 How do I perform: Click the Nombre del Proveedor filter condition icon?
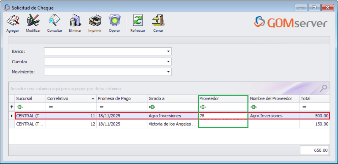pyautogui.click(x=253, y=107)
